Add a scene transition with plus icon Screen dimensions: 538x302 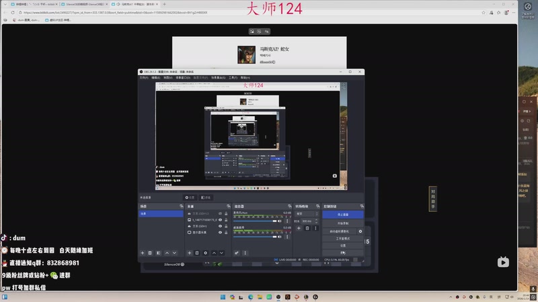299,228
